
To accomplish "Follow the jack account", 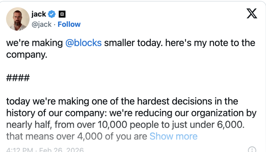I will point(69,24).
